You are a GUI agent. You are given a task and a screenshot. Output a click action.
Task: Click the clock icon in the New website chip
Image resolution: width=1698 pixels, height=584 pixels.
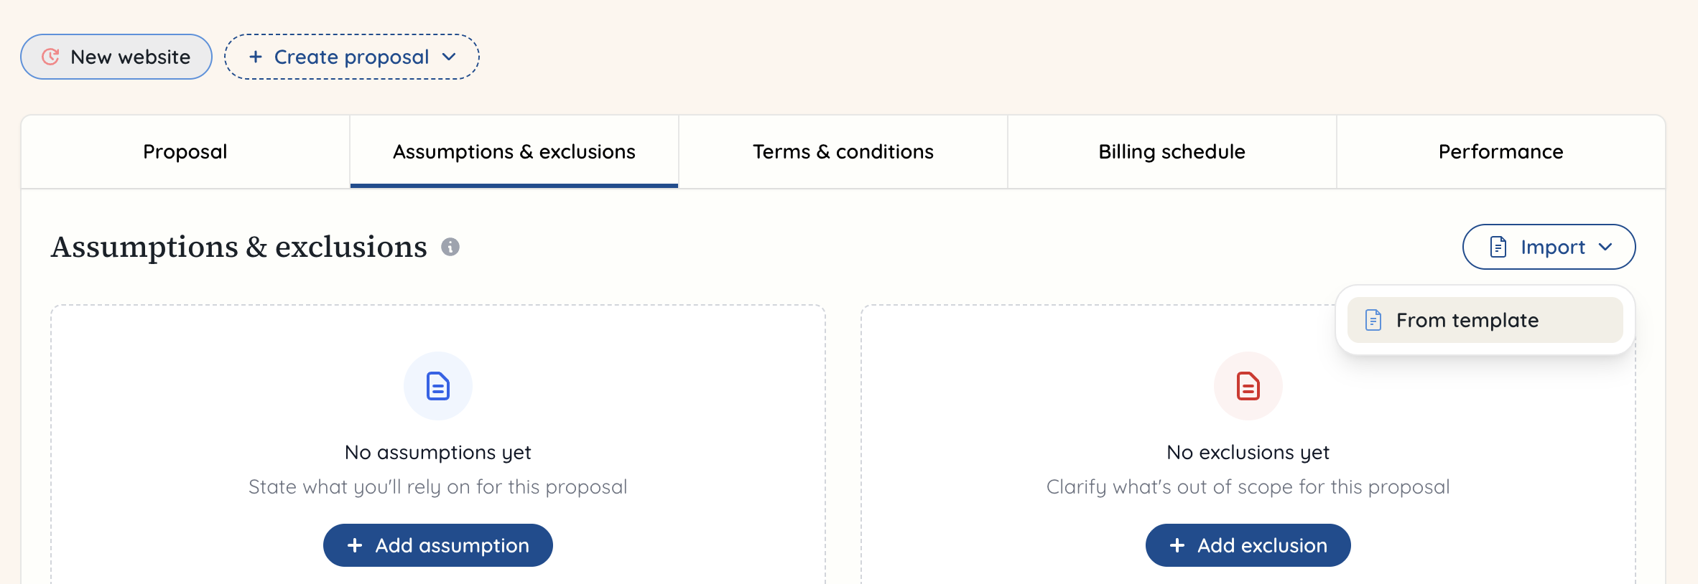pos(50,57)
